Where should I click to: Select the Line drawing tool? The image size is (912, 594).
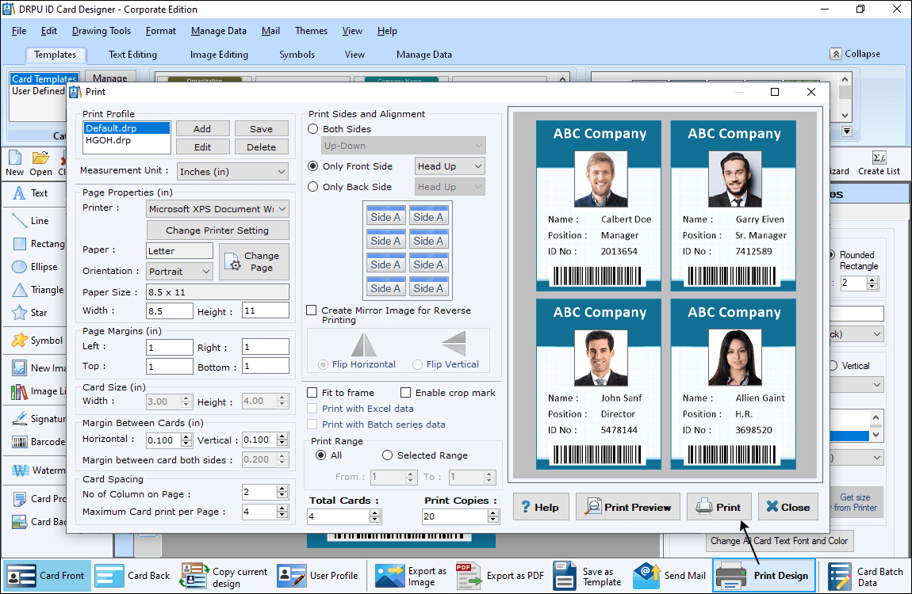(x=30, y=221)
